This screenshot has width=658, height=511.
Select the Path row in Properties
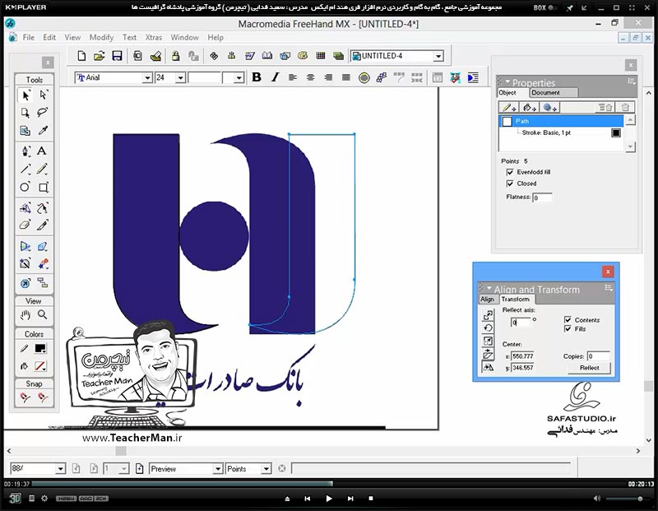click(x=561, y=121)
